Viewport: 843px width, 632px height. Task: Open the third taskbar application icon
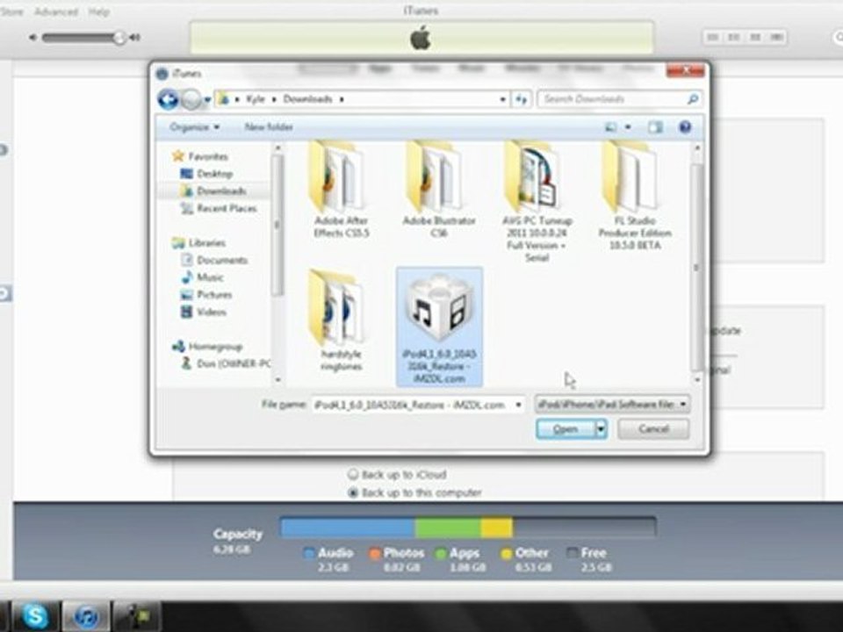136,616
